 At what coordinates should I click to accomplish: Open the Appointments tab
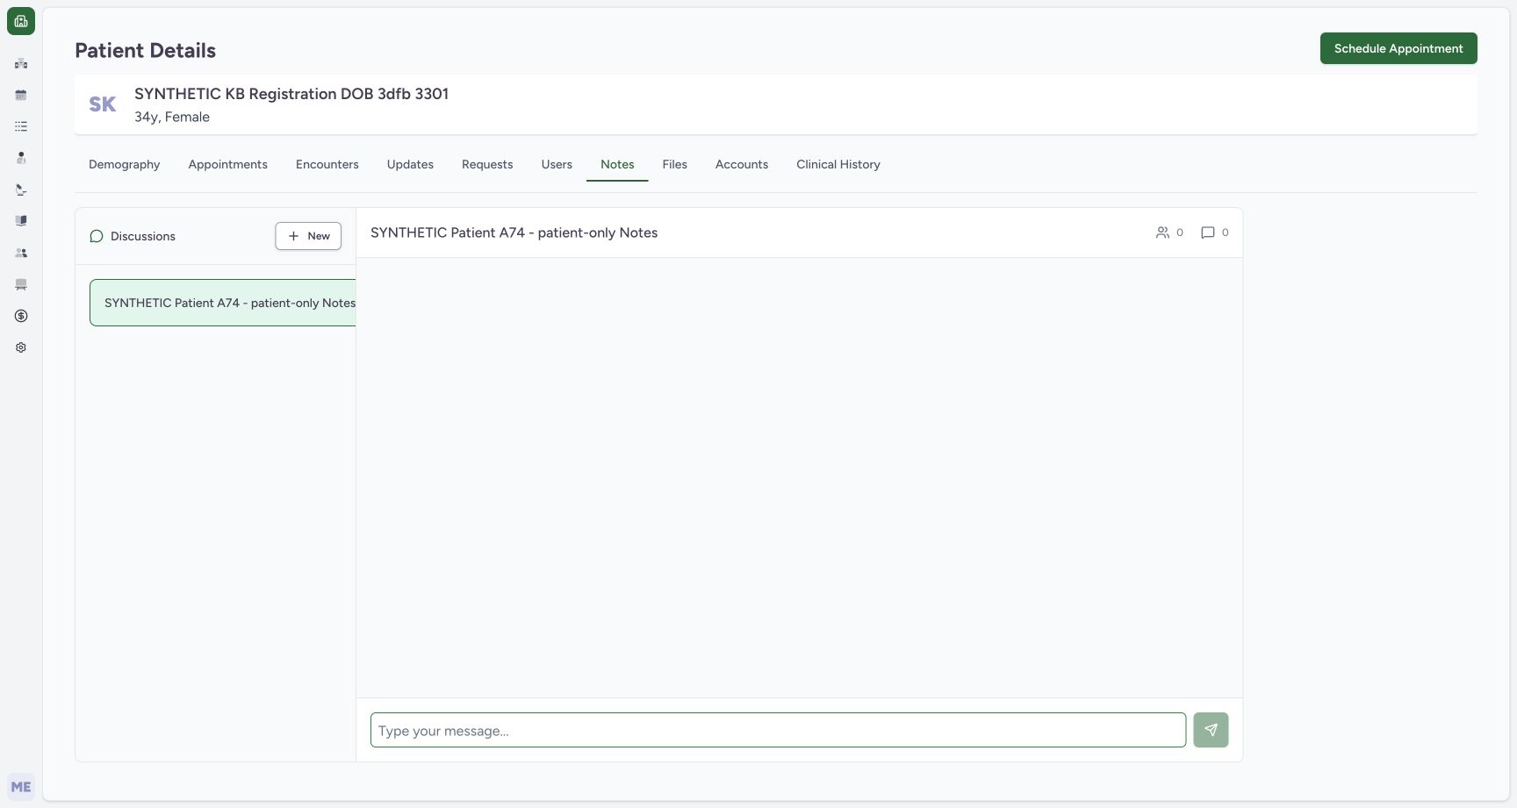(x=228, y=164)
